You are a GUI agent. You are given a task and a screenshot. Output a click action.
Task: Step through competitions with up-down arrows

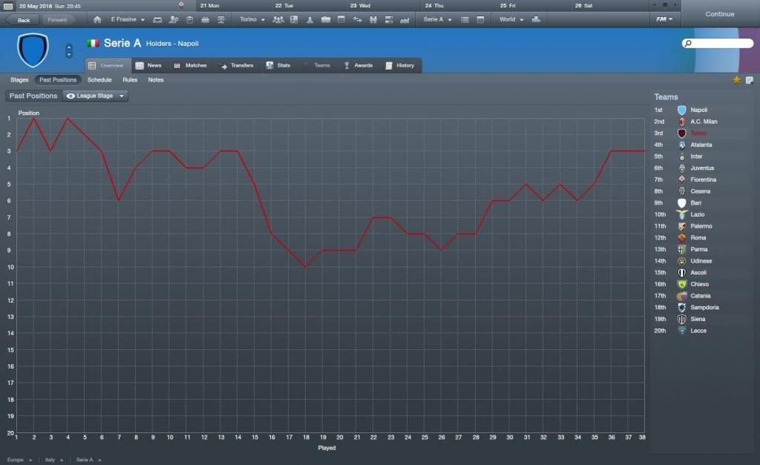(69, 50)
